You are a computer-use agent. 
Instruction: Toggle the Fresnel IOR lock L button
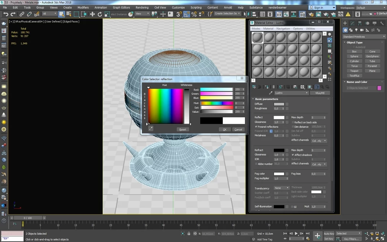tap(271, 131)
